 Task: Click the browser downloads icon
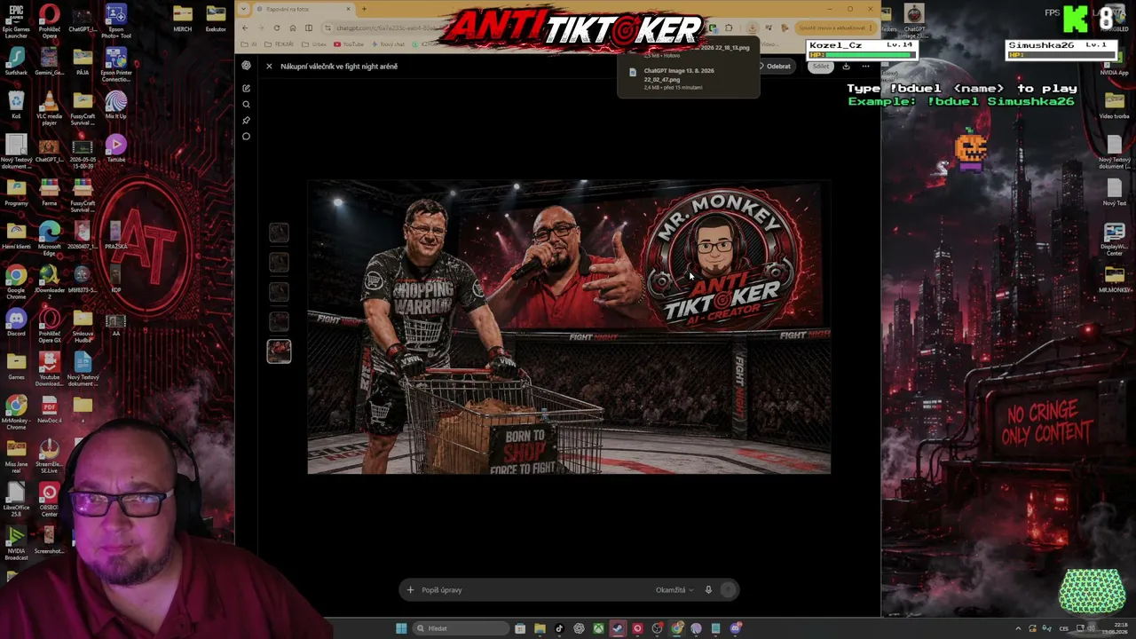tap(751, 28)
